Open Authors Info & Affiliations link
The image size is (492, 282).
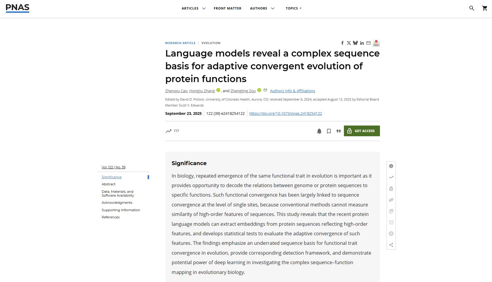point(292,91)
